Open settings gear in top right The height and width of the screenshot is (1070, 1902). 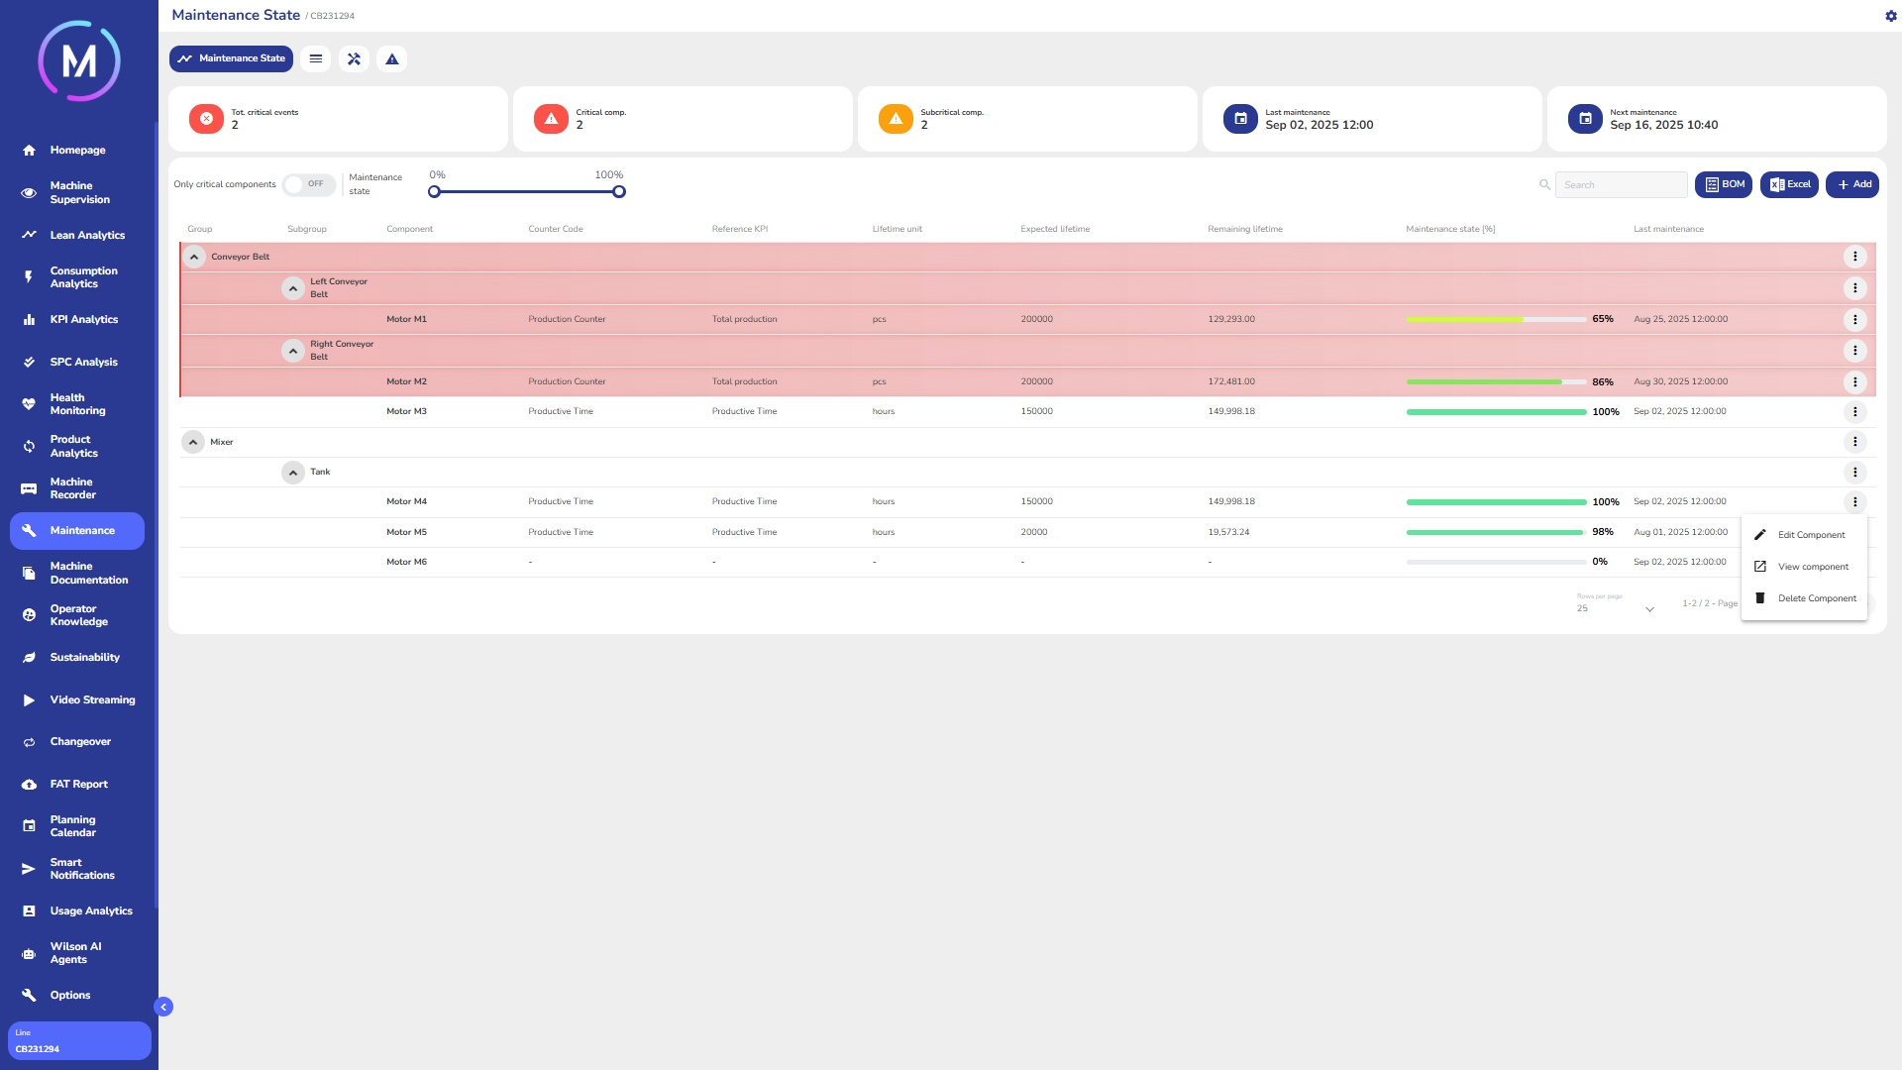pos(1890,16)
